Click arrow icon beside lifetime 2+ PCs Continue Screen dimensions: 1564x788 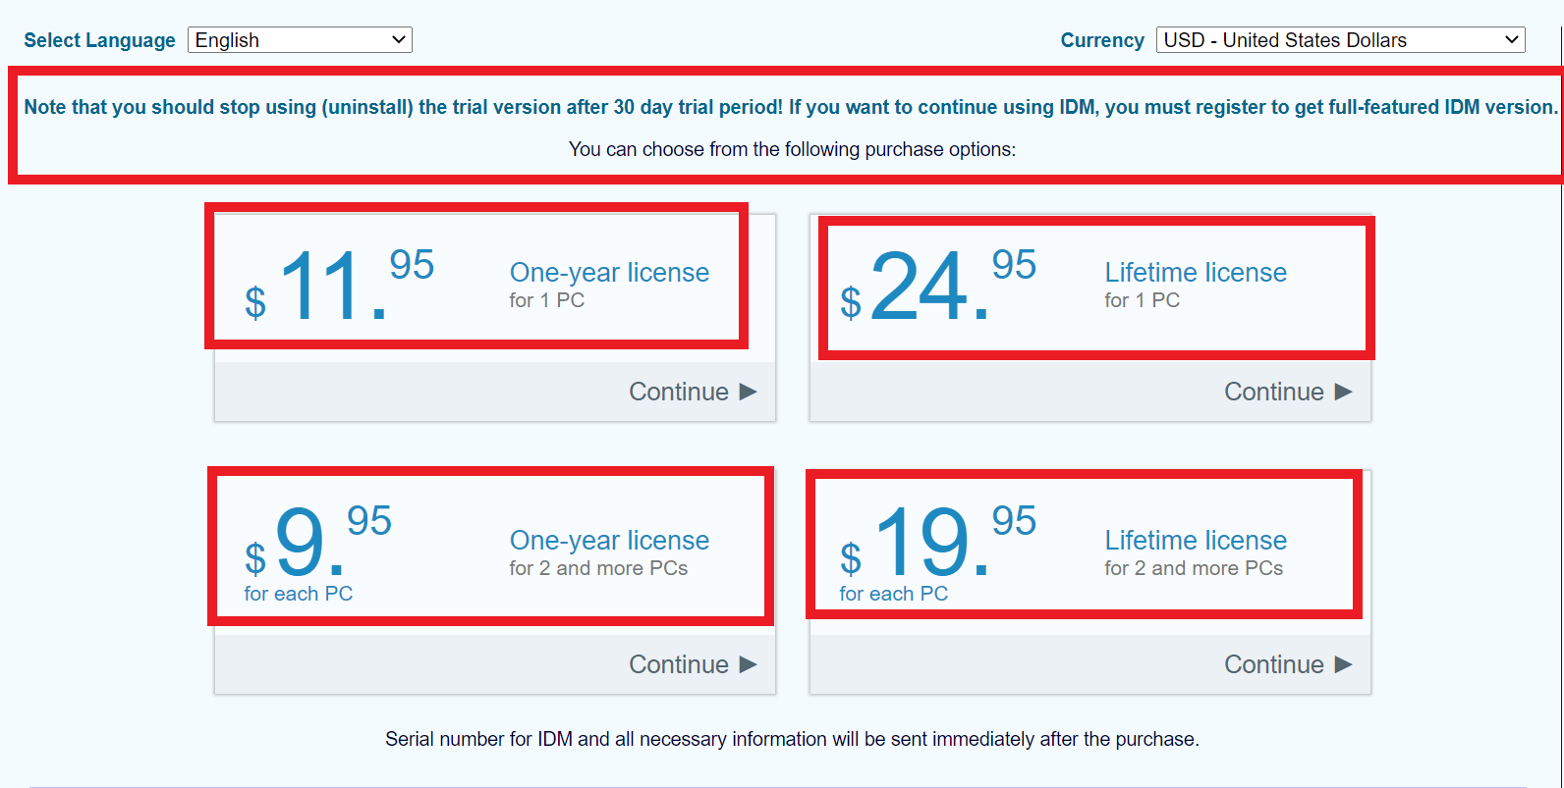point(1343,664)
